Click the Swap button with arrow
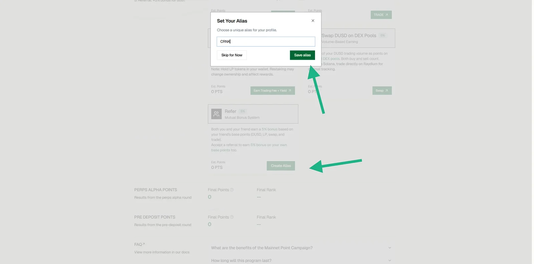The height and width of the screenshot is (264, 534). (382, 90)
